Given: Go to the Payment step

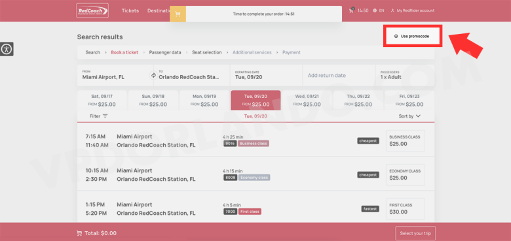Looking at the screenshot, I should 292,52.
